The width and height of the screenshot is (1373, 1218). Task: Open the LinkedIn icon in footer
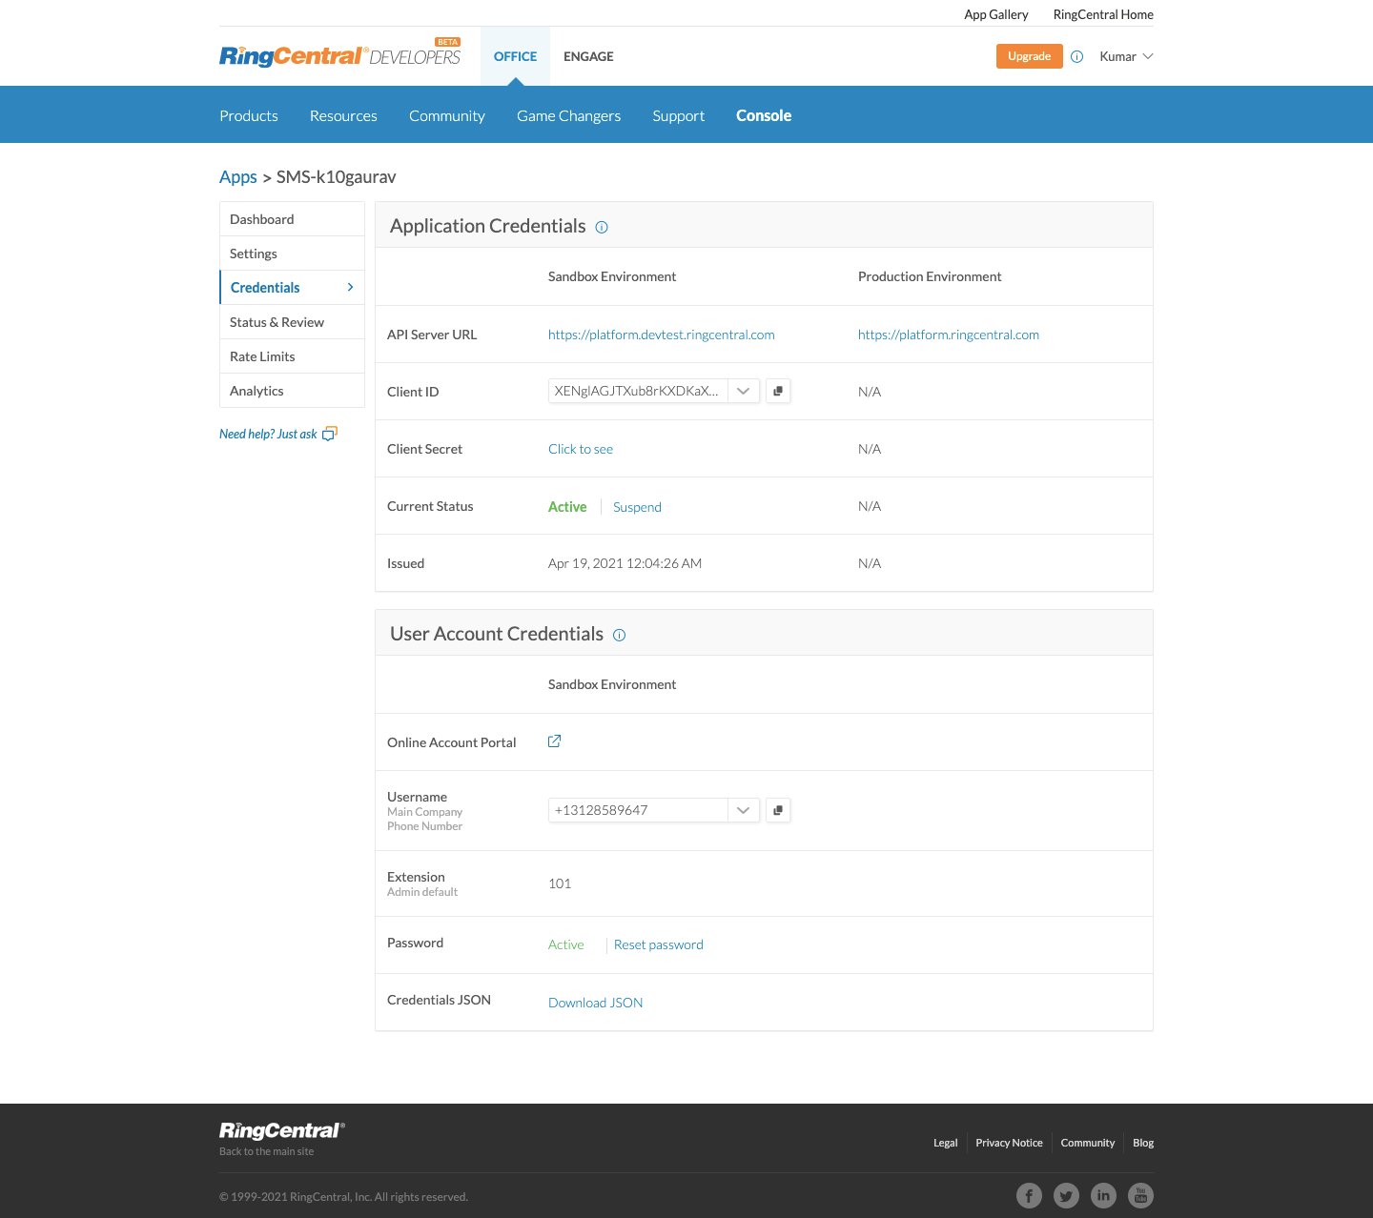click(x=1103, y=1195)
